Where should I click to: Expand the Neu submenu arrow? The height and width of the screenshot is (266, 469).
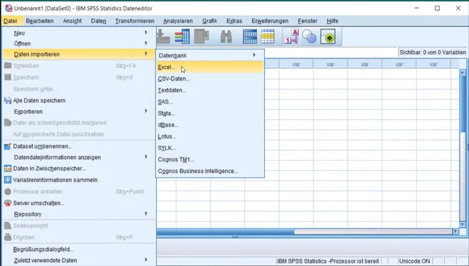coord(146,32)
